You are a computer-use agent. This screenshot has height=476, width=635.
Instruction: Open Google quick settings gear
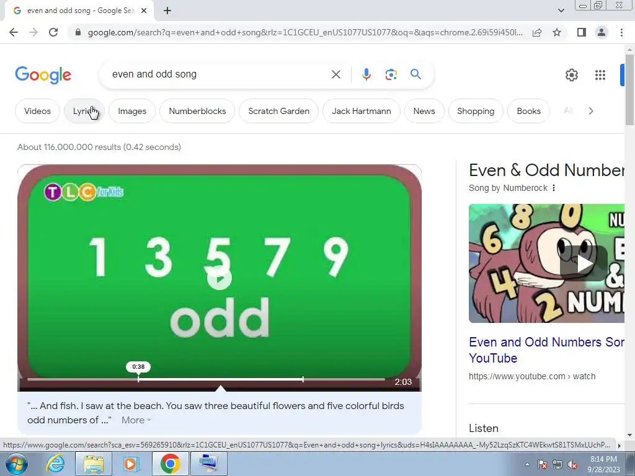point(571,75)
